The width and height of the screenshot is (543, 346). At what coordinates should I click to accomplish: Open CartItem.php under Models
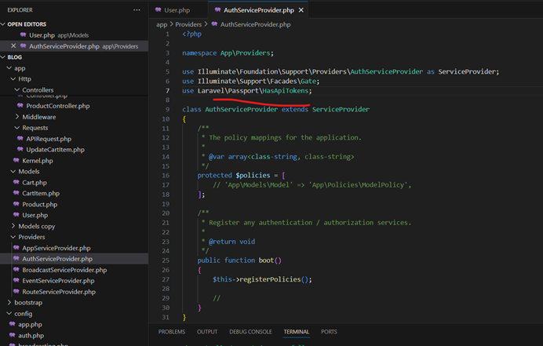click(41, 193)
